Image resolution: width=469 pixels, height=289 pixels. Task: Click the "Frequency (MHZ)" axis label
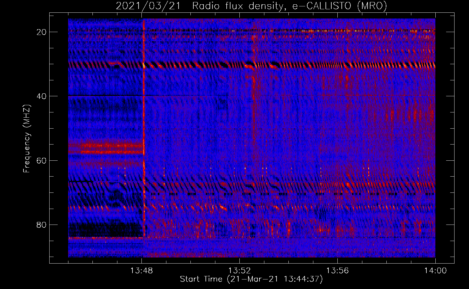27,139
